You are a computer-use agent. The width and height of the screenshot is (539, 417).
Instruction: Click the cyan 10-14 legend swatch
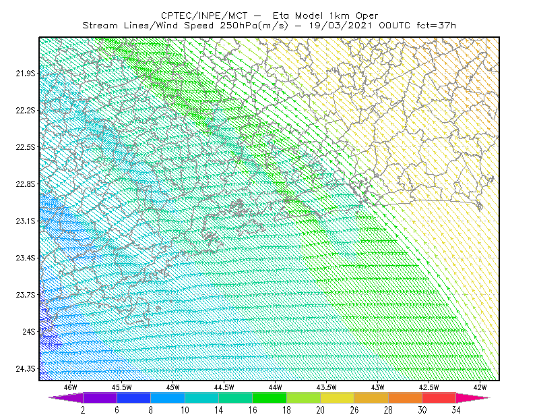[x=201, y=397]
